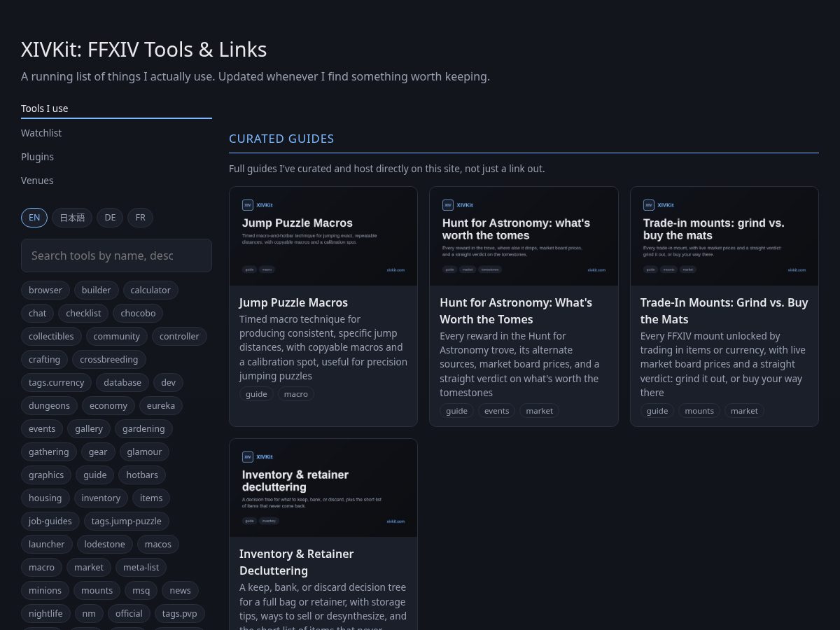
Task: Select the EN language option
Action: point(34,218)
